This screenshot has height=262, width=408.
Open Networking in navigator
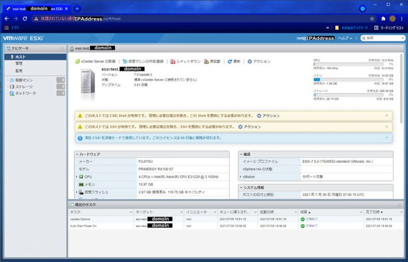click(23, 93)
